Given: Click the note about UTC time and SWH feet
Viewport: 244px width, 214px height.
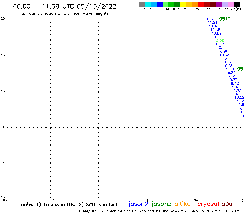Looking at the screenshot, I should 69,204.
